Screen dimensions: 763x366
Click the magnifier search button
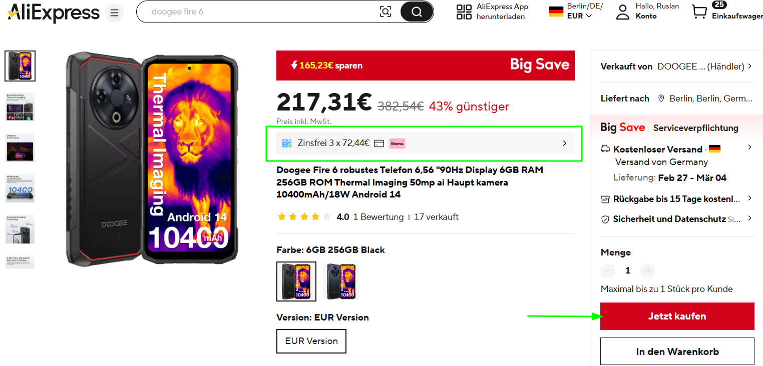coord(417,12)
